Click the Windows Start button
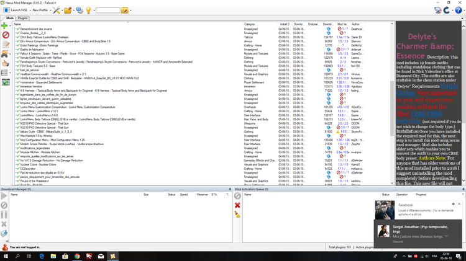 click(6, 256)
